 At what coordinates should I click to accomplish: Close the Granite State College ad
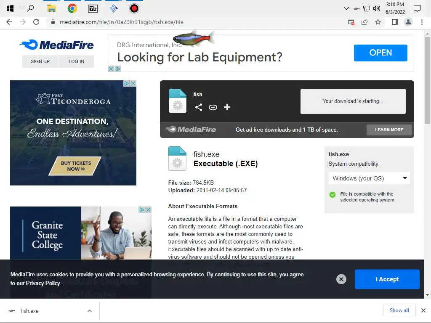[x=148, y=209]
